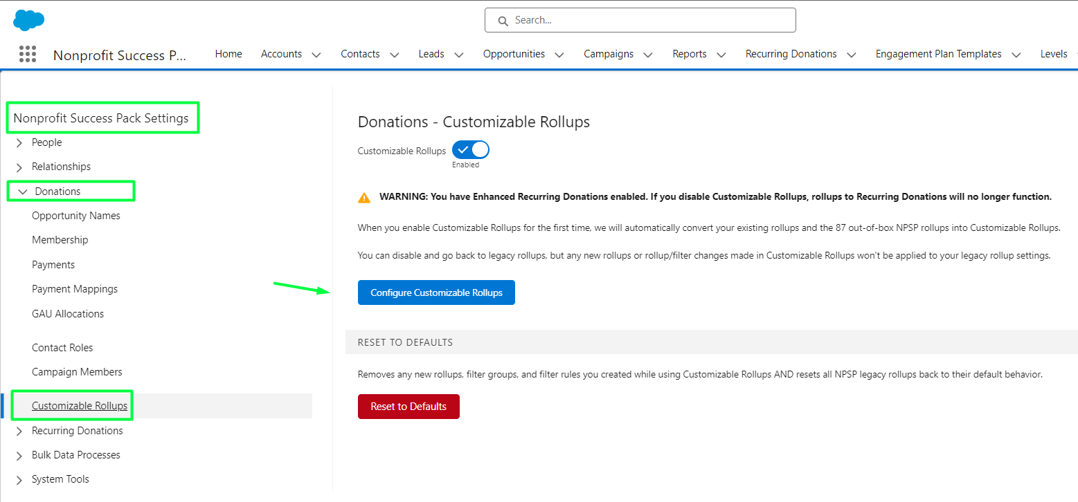
Task: Open the Leads tab dropdown arrow
Action: [x=459, y=55]
